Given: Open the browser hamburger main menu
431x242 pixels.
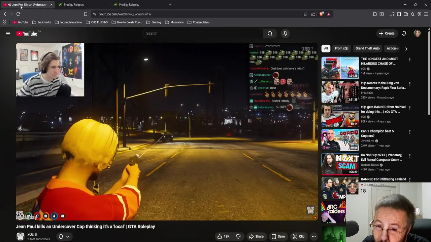Looking at the screenshot, I should point(426,14).
